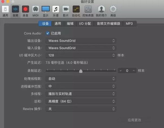Viewport: 164px width, 128px height.
Task: Click the 录制延迟 slider thumb
Action: (81, 71)
